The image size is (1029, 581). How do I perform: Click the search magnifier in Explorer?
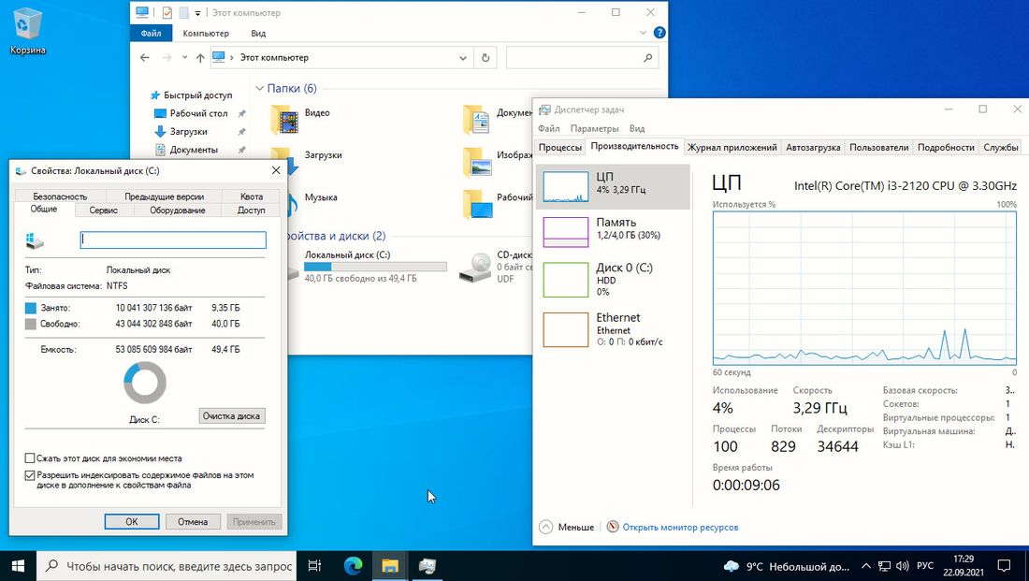647,58
